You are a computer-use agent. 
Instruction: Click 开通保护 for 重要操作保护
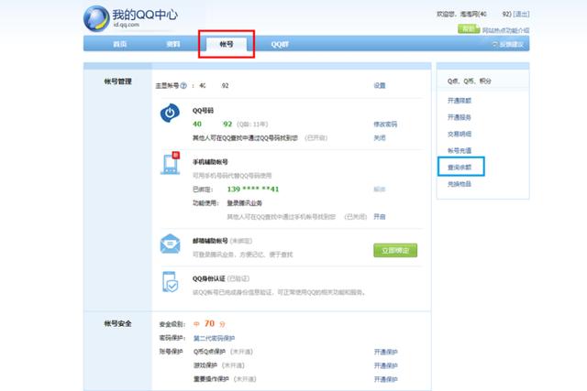[x=385, y=379]
